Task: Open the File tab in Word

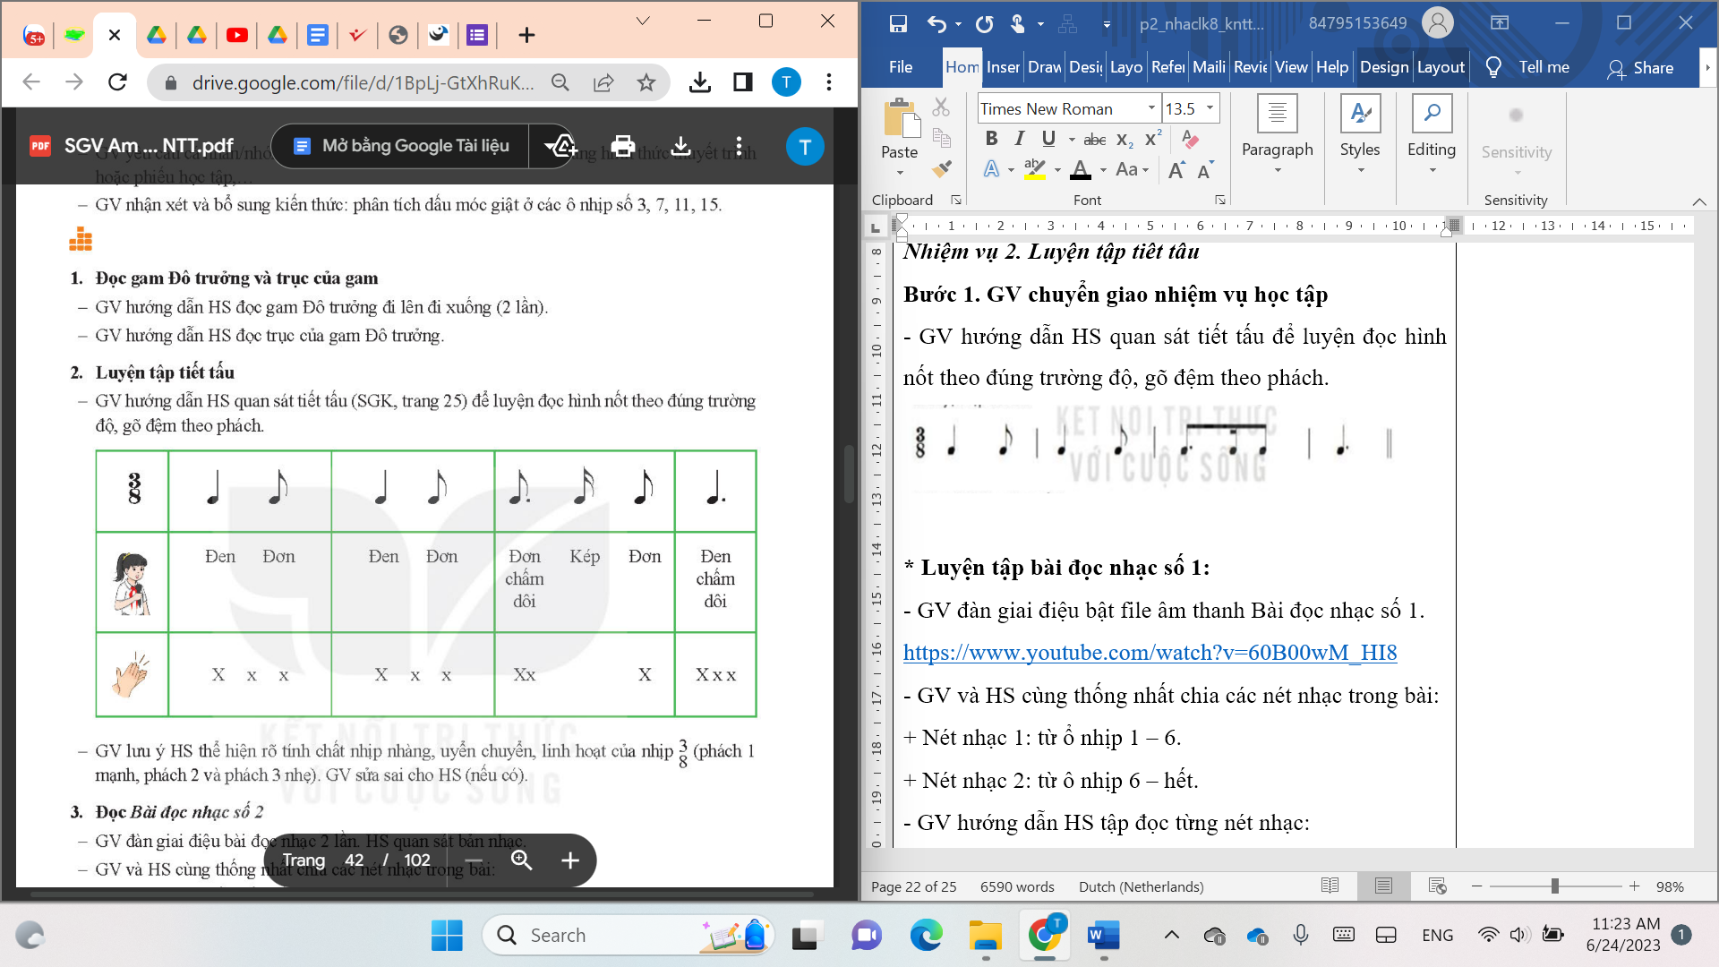Action: coord(901,67)
